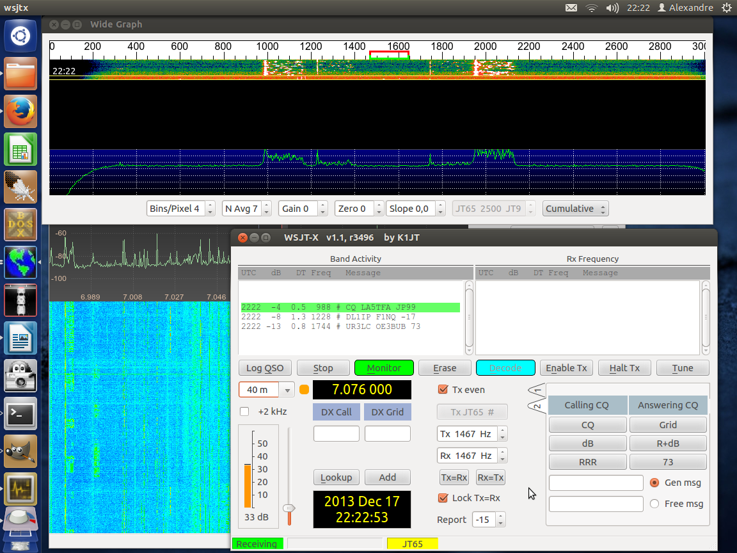Click the Zero 0 spin box
The image size is (737, 553).
click(359, 209)
